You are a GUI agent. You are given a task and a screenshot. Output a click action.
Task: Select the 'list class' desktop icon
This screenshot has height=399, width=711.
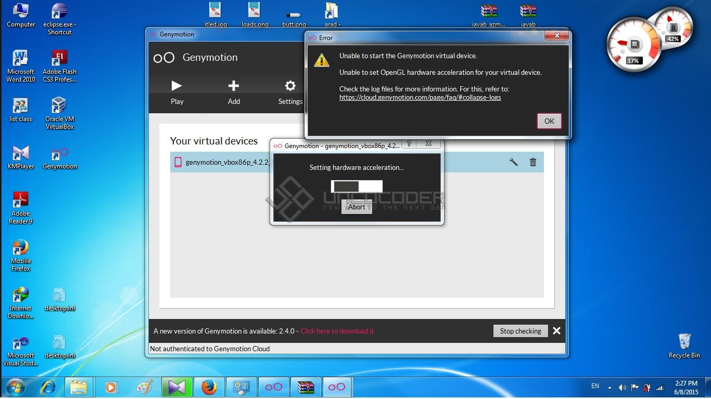click(21, 110)
